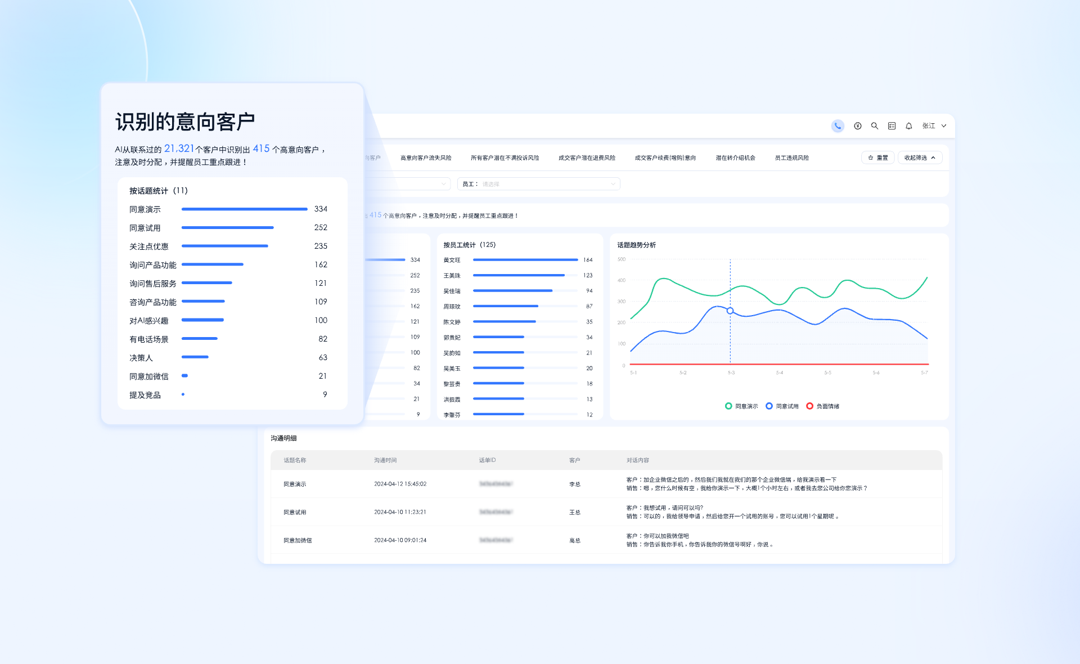The height and width of the screenshot is (664, 1080).
Task: Open the 成交客户潜在退费风险 tab
Action: tap(587, 158)
